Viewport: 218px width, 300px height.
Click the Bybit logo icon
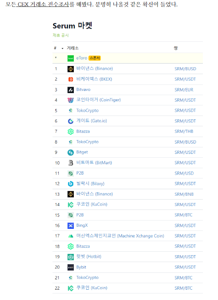coord(70,267)
